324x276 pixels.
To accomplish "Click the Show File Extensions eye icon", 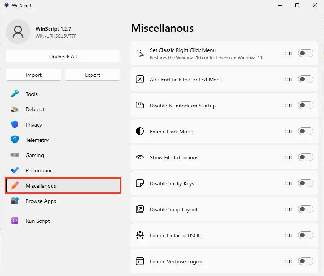I will tap(140, 157).
